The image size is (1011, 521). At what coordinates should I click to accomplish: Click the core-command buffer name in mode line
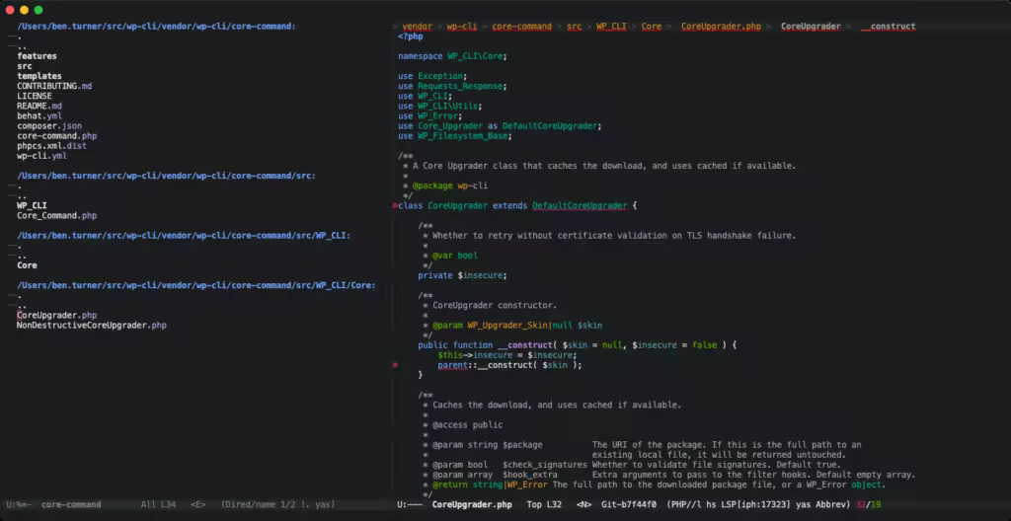point(71,504)
